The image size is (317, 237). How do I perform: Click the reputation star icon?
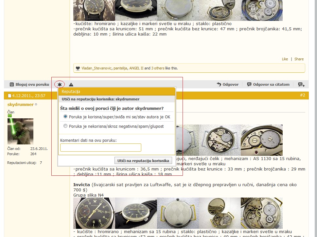tap(60, 84)
